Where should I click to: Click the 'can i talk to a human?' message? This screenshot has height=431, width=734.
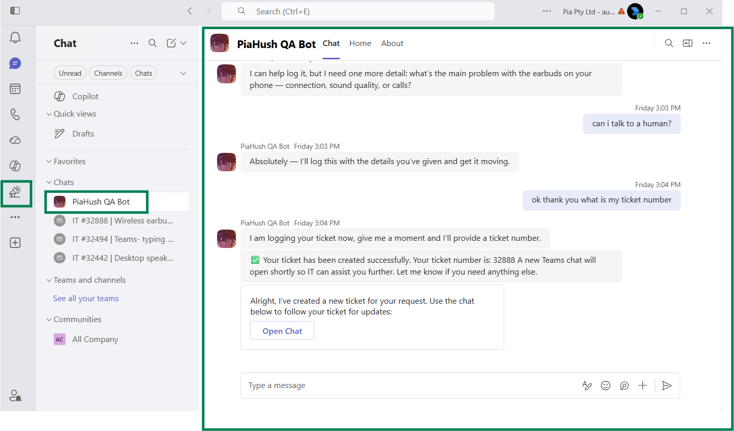632,124
